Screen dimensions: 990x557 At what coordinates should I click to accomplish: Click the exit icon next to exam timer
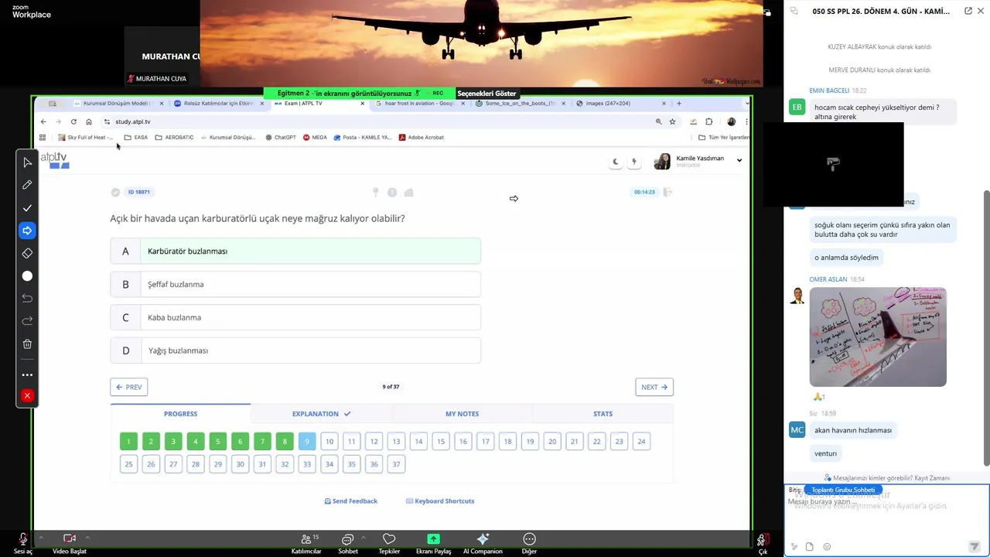coord(667,192)
